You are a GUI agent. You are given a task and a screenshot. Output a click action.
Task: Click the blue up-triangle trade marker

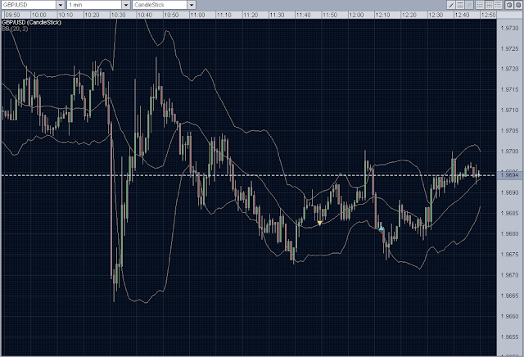pyautogui.click(x=382, y=228)
